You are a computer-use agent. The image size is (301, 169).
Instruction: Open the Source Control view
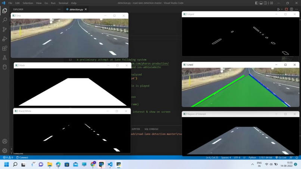tap(4, 29)
